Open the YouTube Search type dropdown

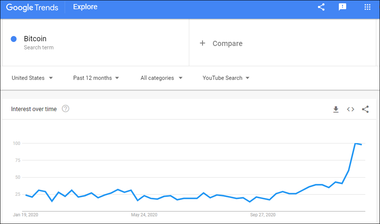226,78
